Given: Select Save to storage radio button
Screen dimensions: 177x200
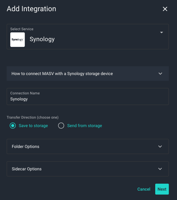Looking at the screenshot, I should (x=13, y=126).
